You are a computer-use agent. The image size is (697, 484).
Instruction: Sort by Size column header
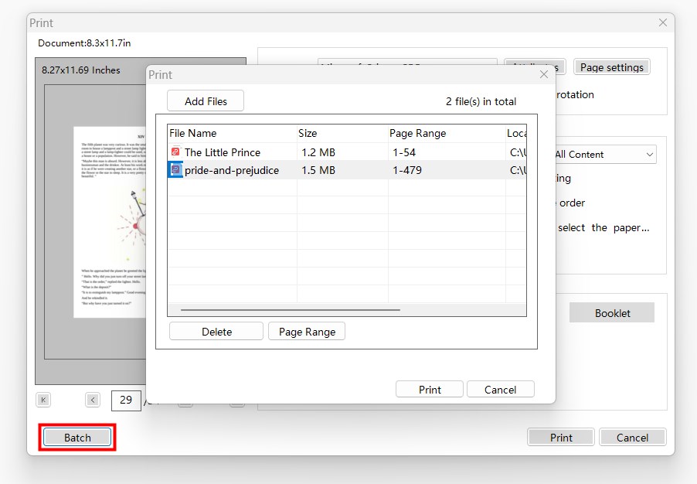pyautogui.click(x=343, y=133)
